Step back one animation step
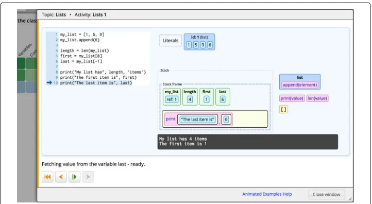The height and width of the screenshot is (204, 372). (x=61, y=177)
